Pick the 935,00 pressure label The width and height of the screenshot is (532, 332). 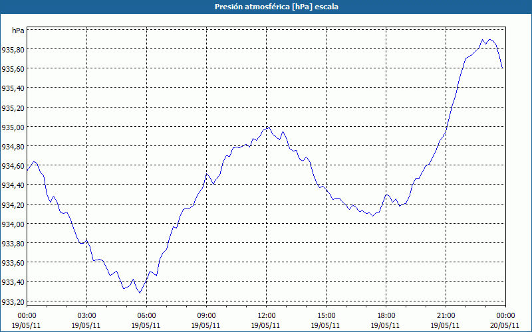pyautogui.click(x=13, y=127)
